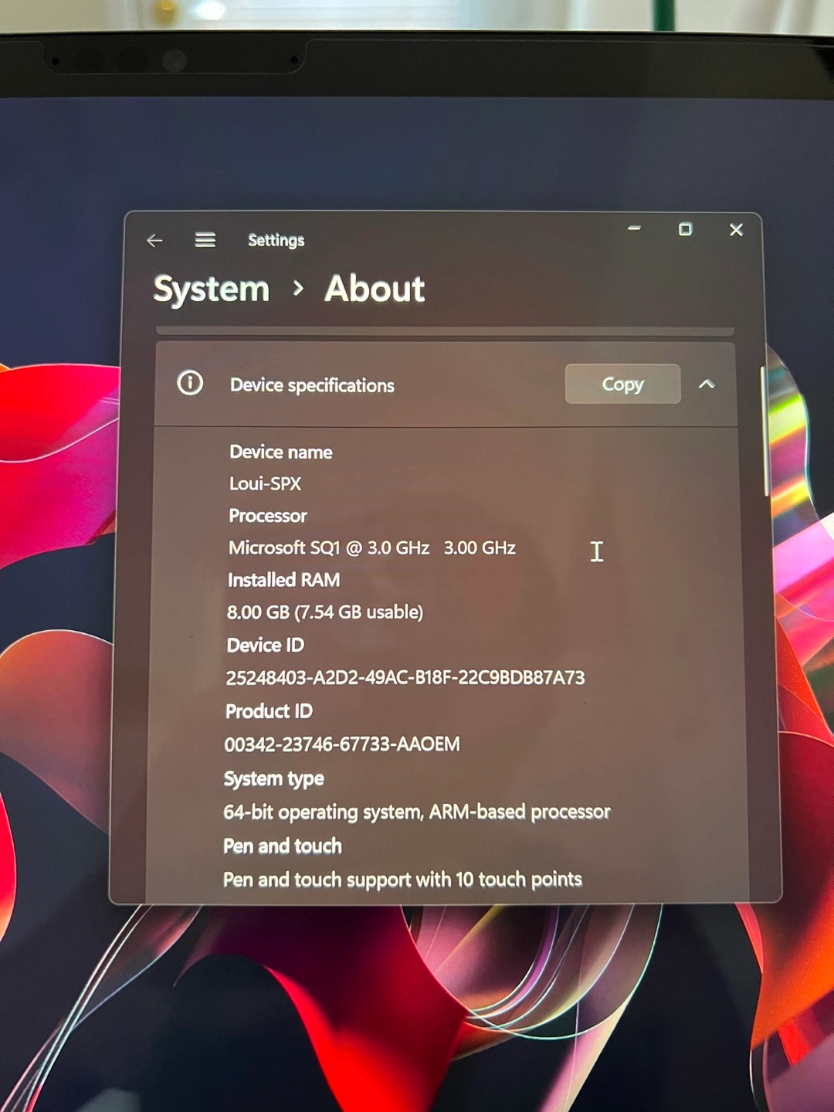The width and height of the screenshot is (834, 1112).
Task: Select the device name Loui-SPX
Action: click(x=265, y=483)
